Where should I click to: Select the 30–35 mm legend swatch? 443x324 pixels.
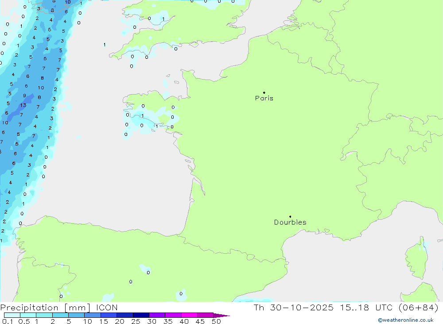157,315
